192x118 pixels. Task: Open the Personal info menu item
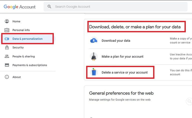pos(21,30)
